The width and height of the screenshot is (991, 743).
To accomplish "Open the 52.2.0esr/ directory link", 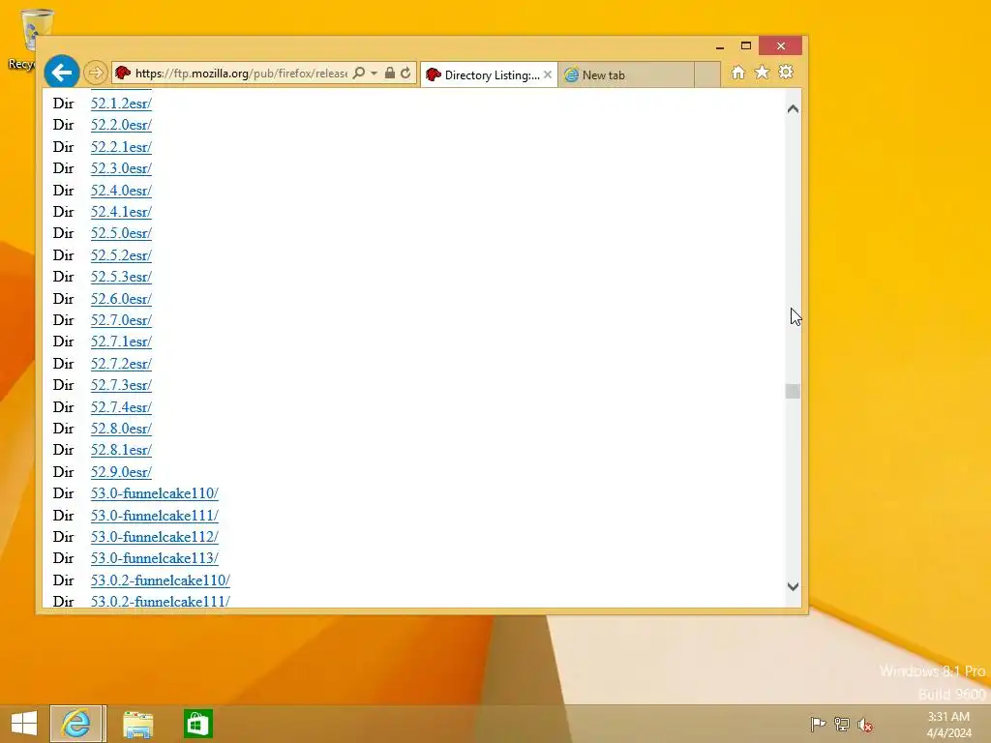I will [121, 125].
